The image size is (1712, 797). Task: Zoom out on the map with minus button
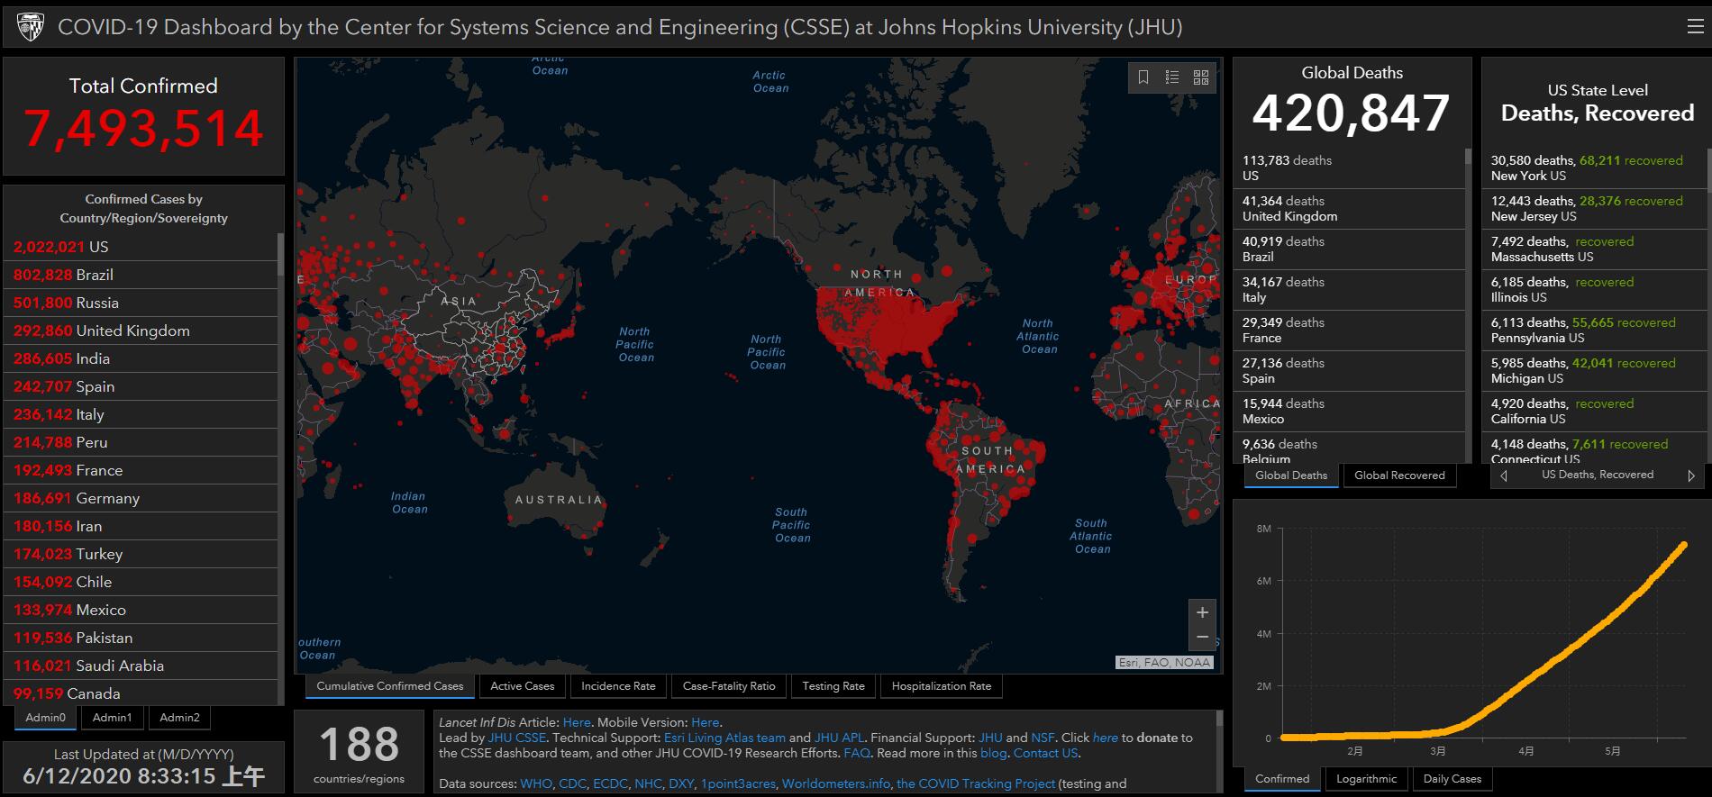point(1202,637)
